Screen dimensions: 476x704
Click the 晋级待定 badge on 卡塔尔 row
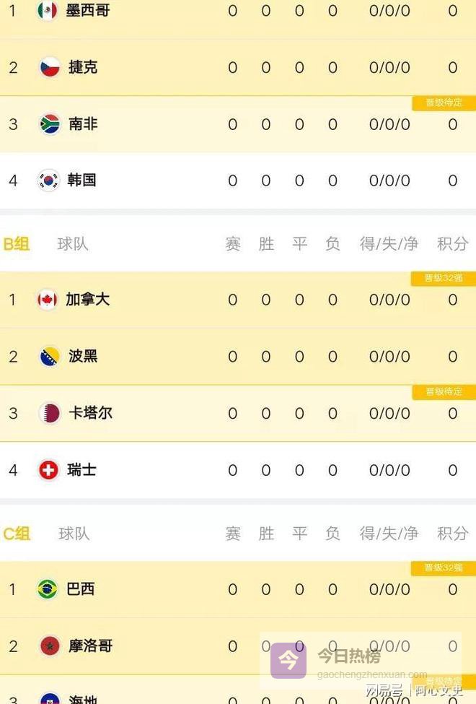point(444,392)
